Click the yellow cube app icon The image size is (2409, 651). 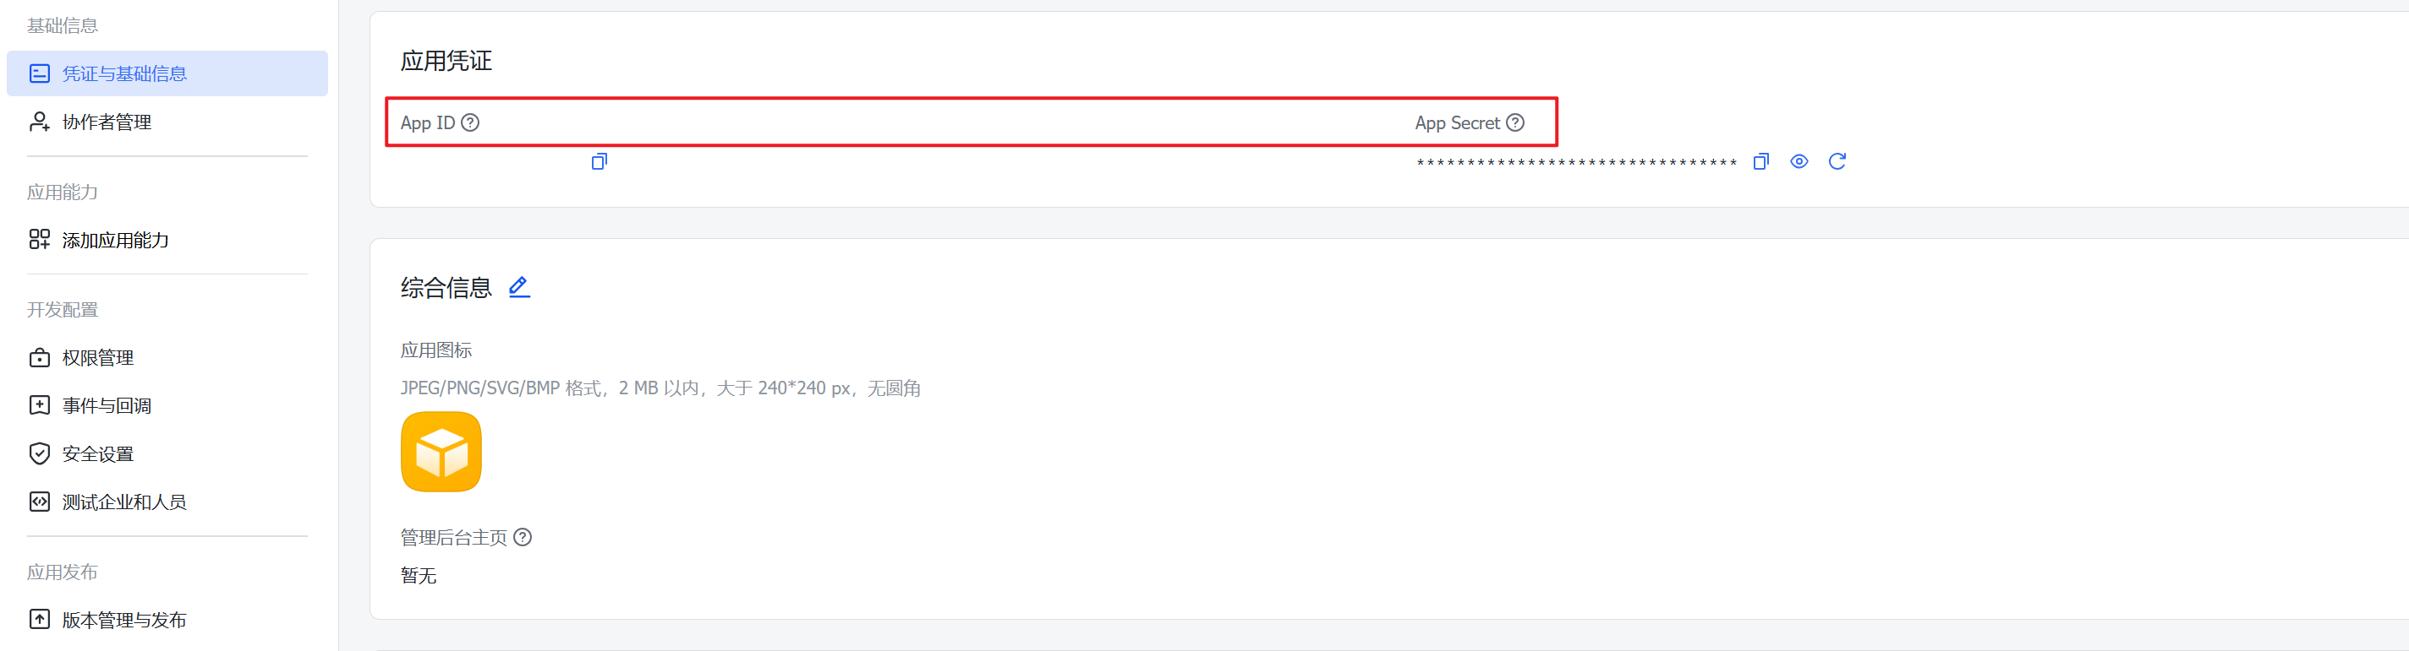[x=441, y=452]
